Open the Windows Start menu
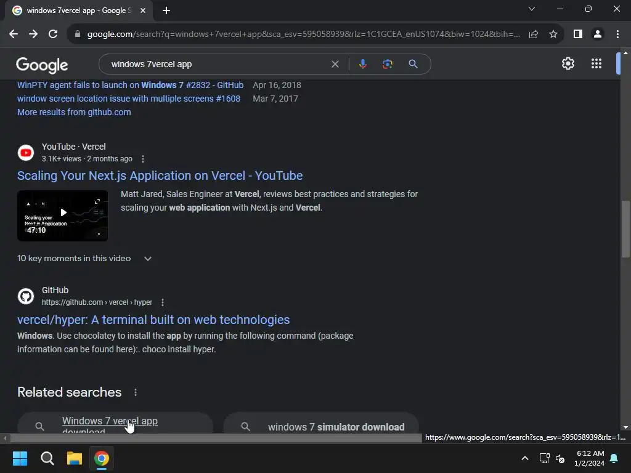Viewport: 631px width, 473px height. coord(20,458)
